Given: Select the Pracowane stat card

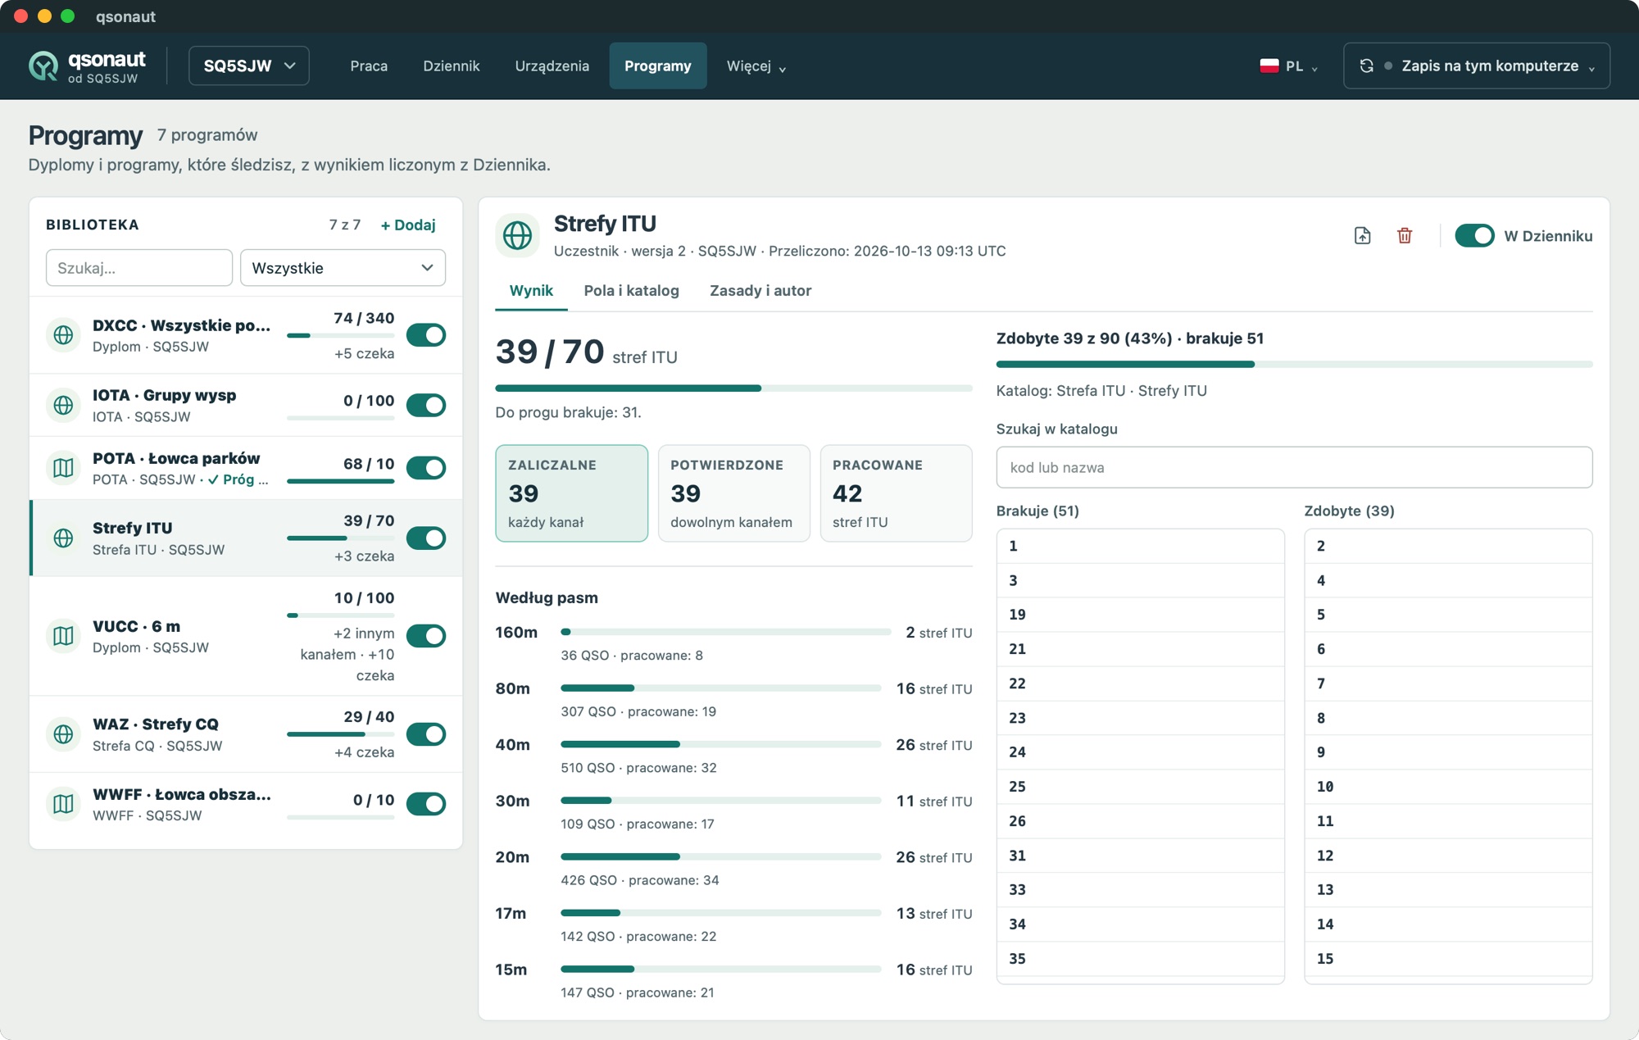Looking at the screenshot, I should (896, 493).
